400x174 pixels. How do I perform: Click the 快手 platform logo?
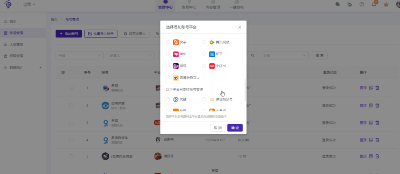click(x=176, y=42)
